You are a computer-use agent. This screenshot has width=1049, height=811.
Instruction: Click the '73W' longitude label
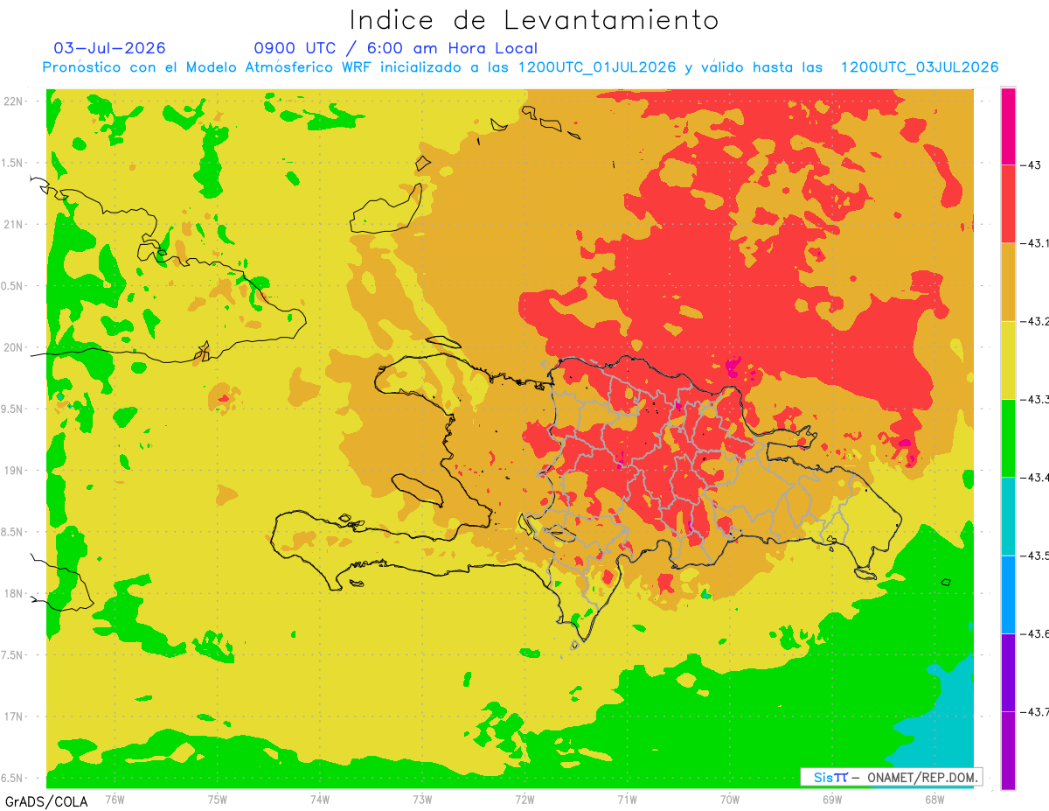422,799
